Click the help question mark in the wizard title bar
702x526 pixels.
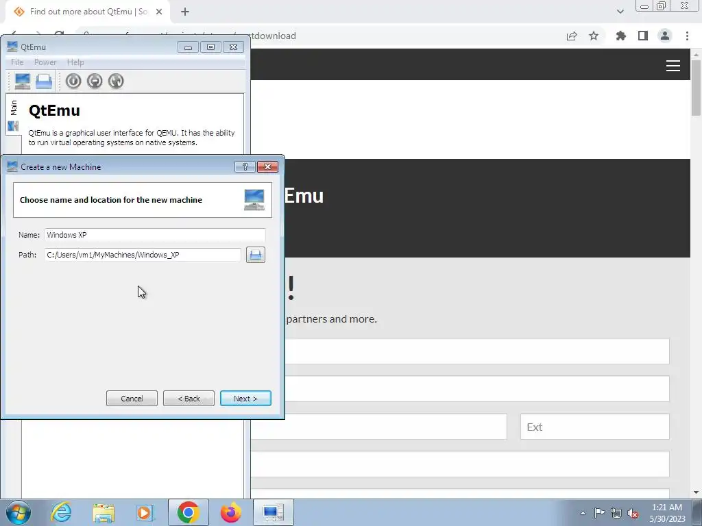click(245, 167)
